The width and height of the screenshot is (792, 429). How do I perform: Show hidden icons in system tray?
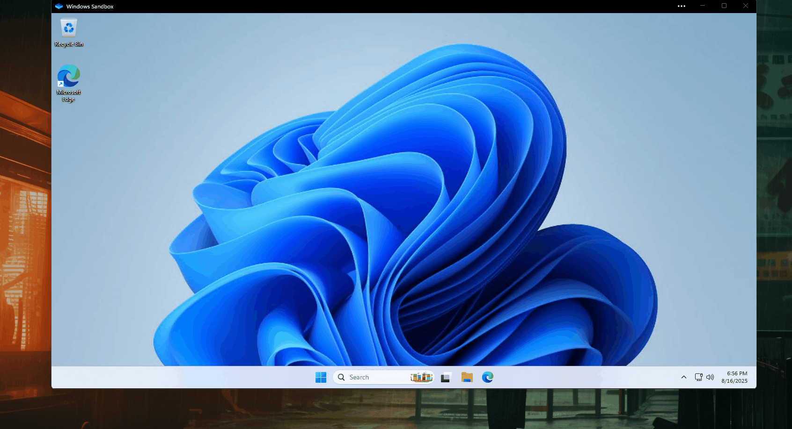[684, 377]
